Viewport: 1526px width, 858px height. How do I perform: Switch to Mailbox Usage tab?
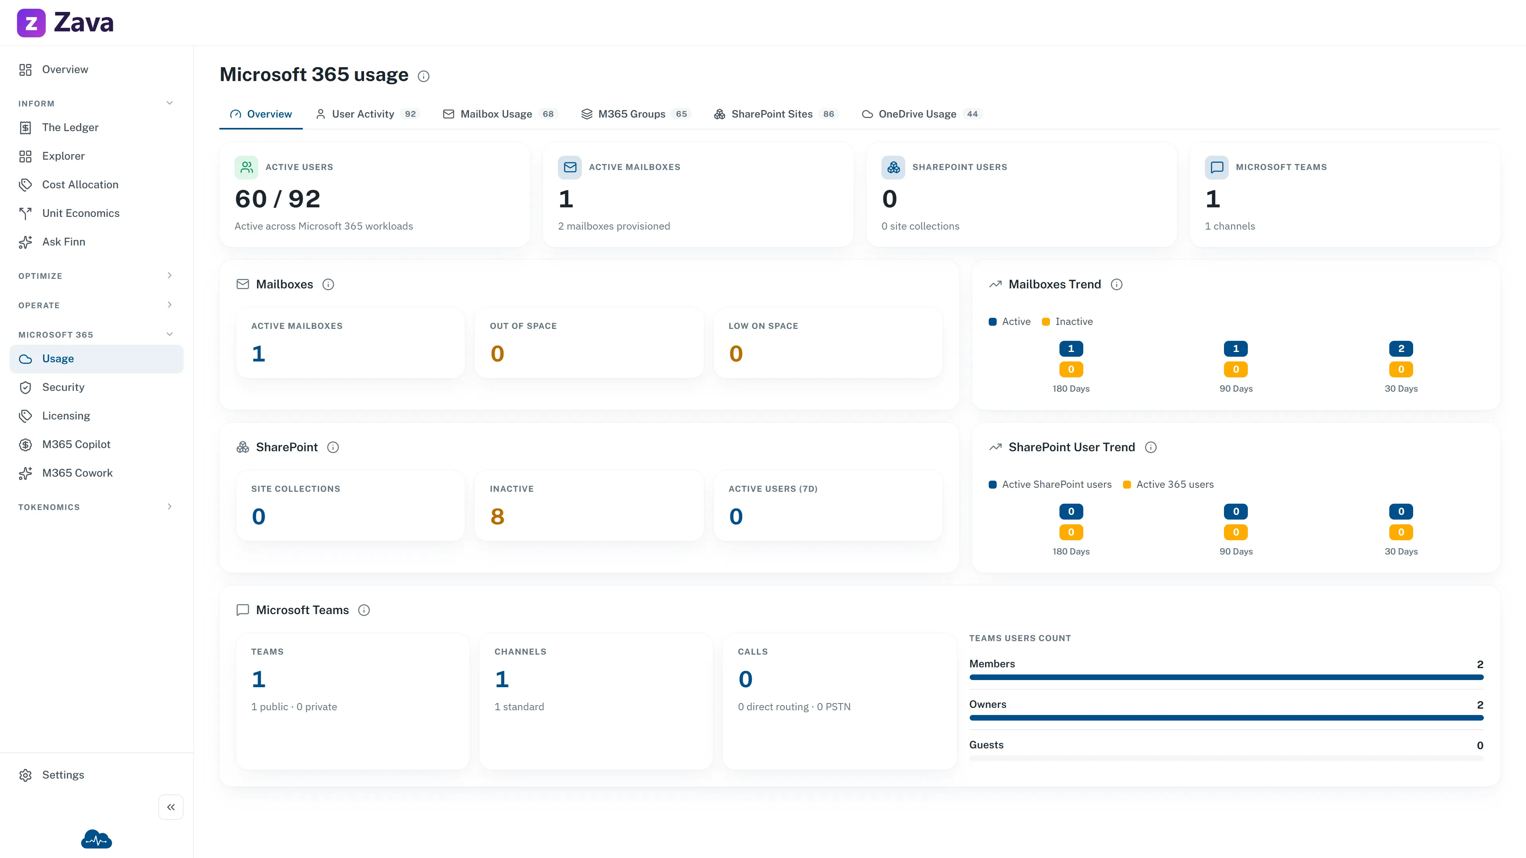click(500, 114)
